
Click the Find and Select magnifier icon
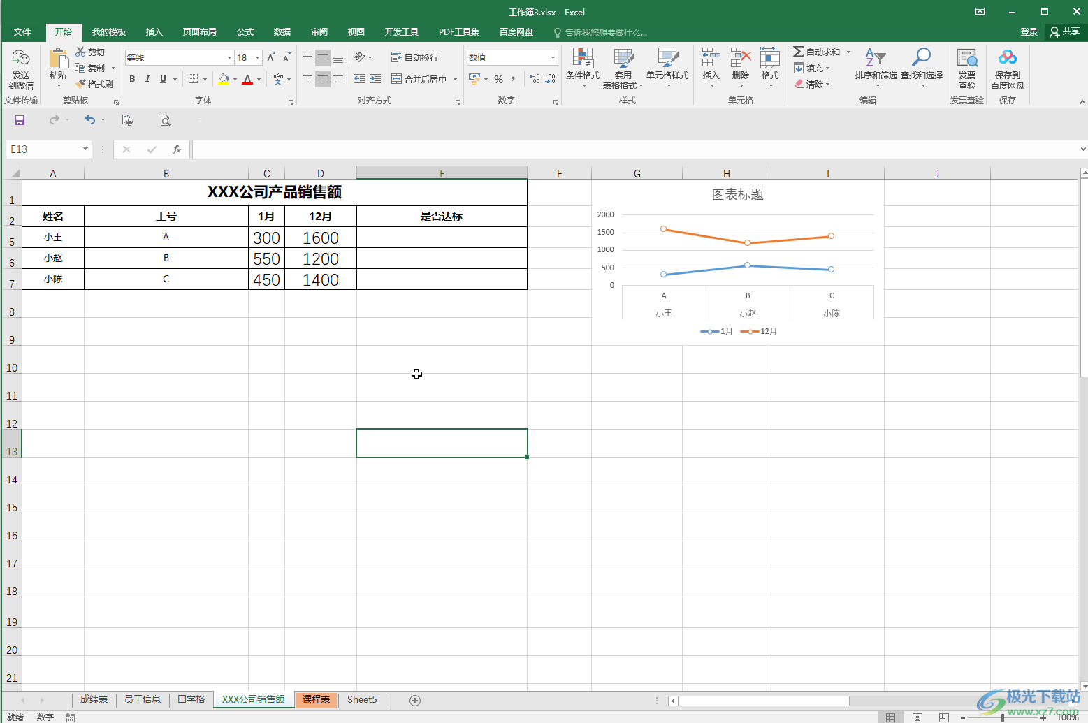pos(921,58)
